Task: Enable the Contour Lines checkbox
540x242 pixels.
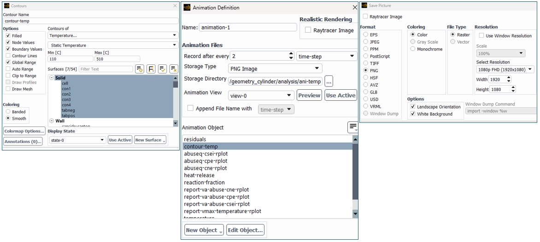Action: 8,56
